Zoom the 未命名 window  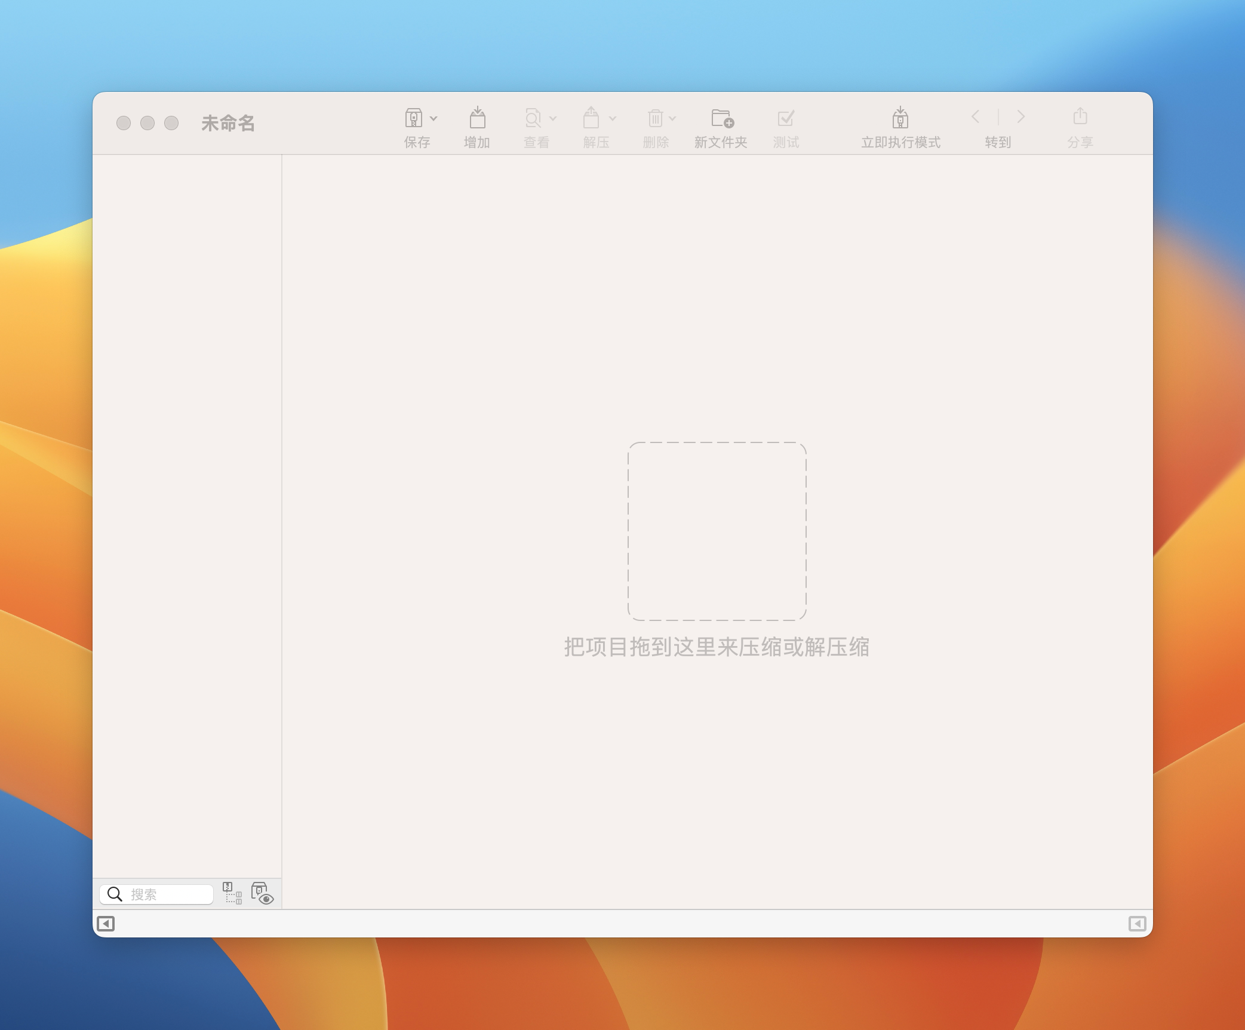pyautogui.click(x=171, y=123)
